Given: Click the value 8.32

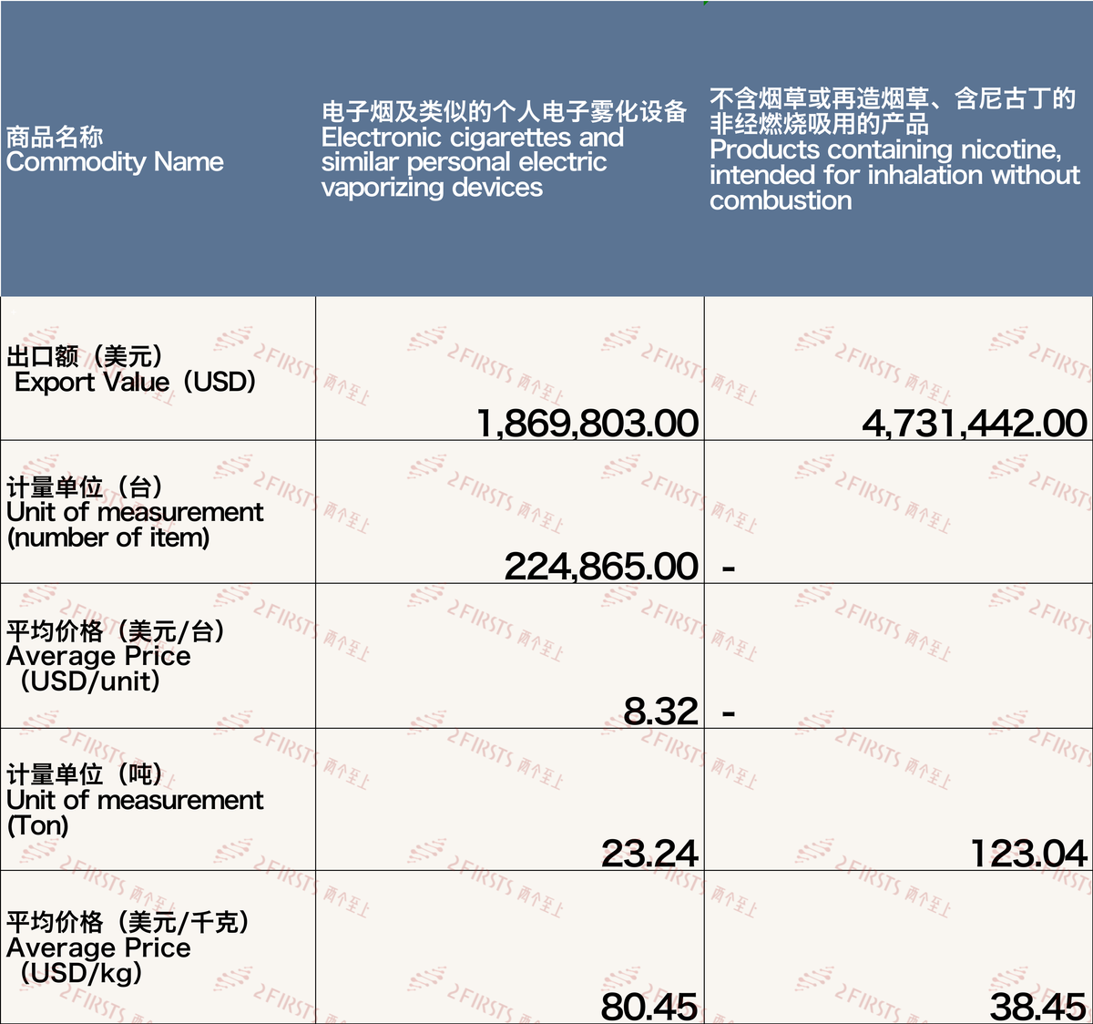Looking at the screenshot, I should pyautogui.click(x=660, y=711).
